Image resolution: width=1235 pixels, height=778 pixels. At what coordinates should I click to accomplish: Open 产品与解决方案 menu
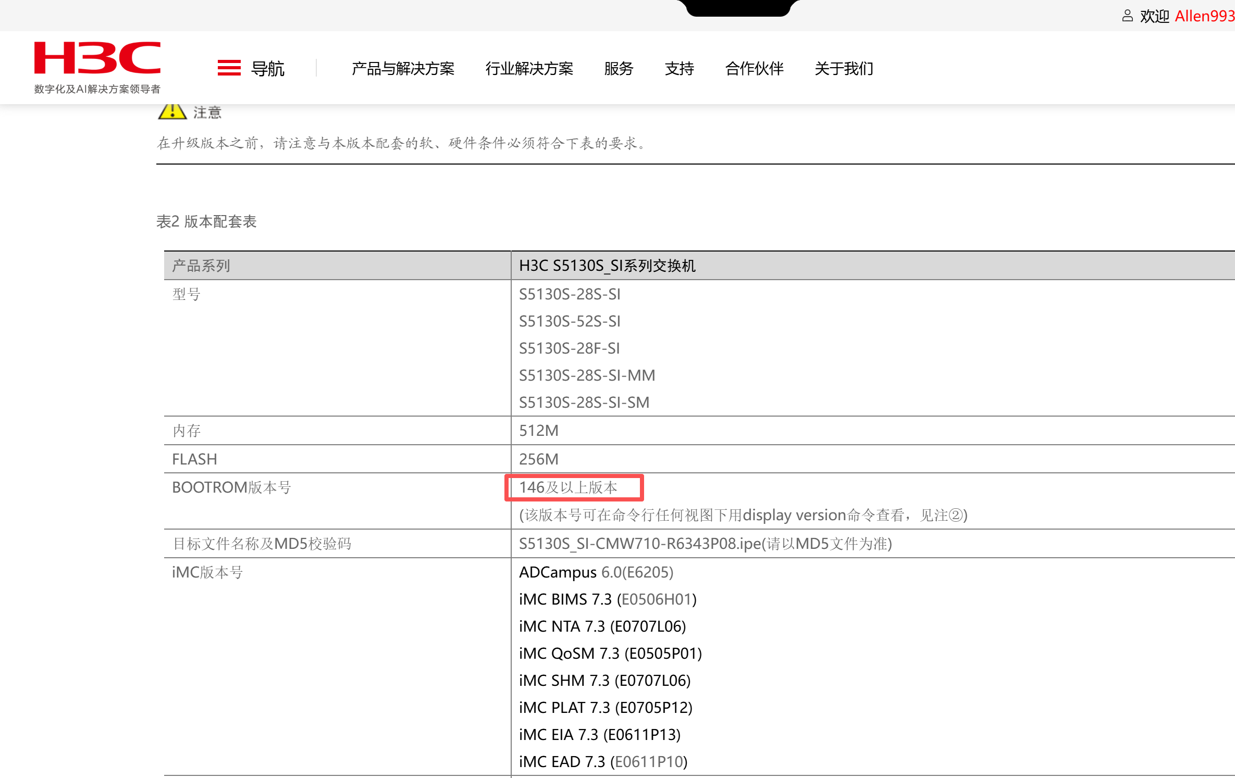[403, 68]
